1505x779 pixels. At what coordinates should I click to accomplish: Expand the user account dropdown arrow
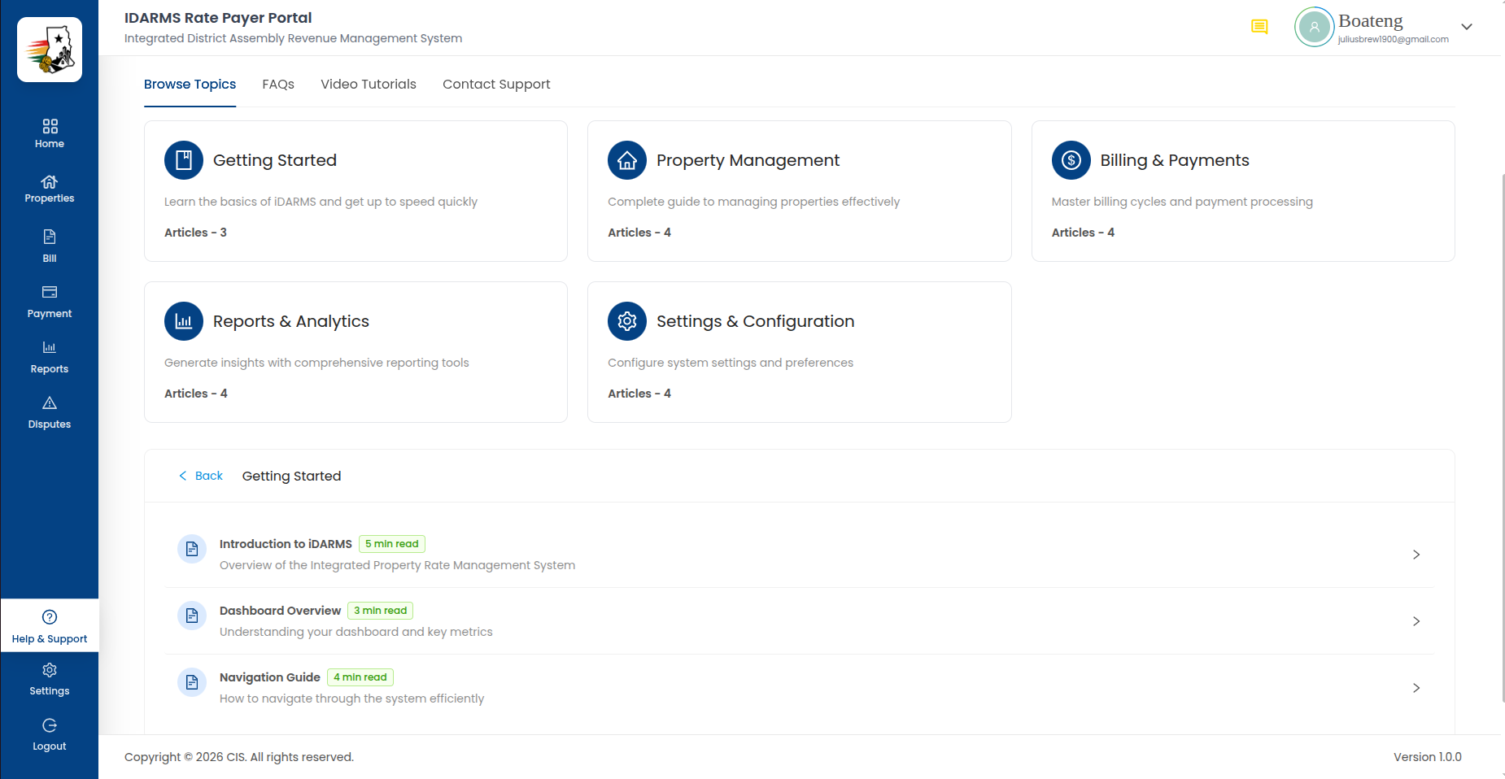[x=1467, y=27]
